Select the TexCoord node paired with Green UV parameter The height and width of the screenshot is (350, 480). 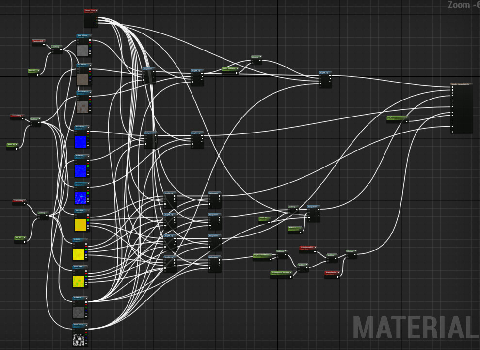coord(17,117)
